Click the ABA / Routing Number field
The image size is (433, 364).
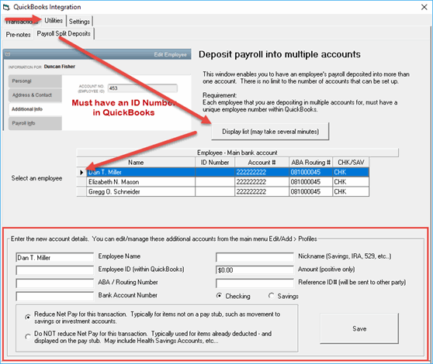[x=54, y=283]
